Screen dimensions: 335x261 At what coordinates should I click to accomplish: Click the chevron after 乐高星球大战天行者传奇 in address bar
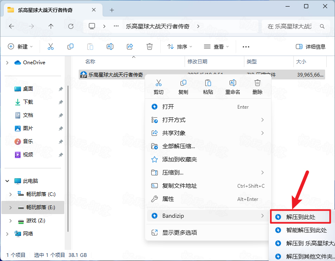pyautogui.click(x=198, y=26)
